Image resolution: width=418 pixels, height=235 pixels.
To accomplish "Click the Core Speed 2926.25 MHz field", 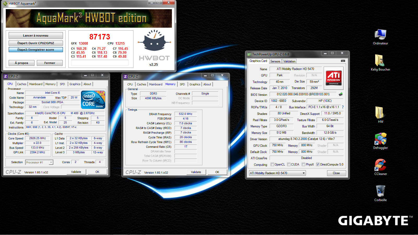I will click(x=37, y=138).
